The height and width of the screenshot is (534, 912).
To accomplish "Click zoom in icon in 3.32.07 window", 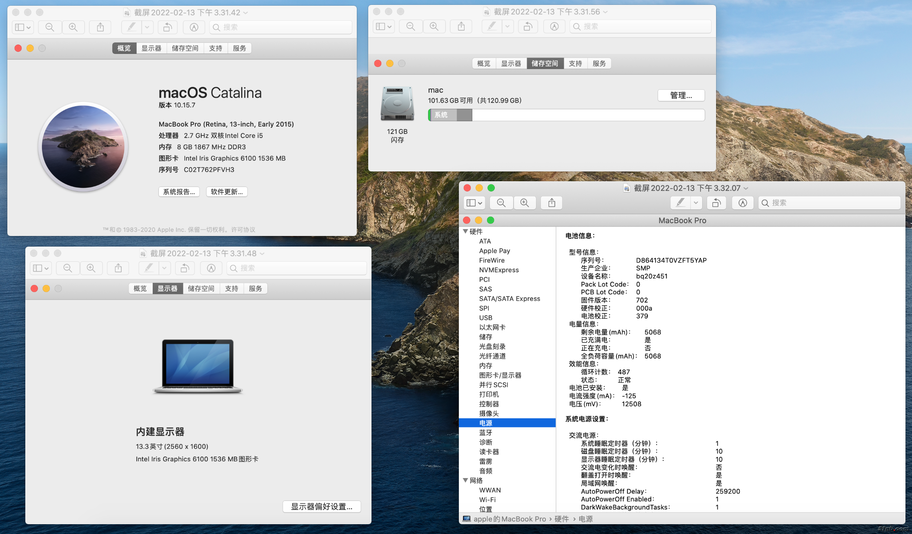I will [x=525, y=203].
